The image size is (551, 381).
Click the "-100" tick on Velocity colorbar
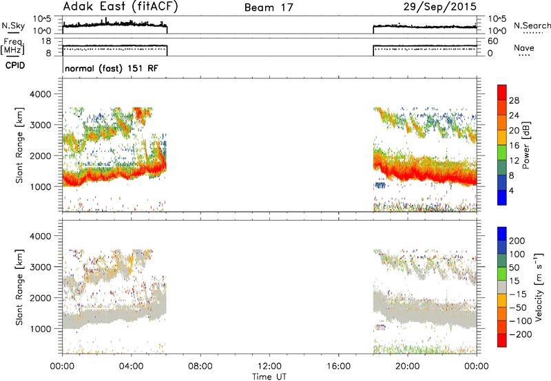(521, 321)
